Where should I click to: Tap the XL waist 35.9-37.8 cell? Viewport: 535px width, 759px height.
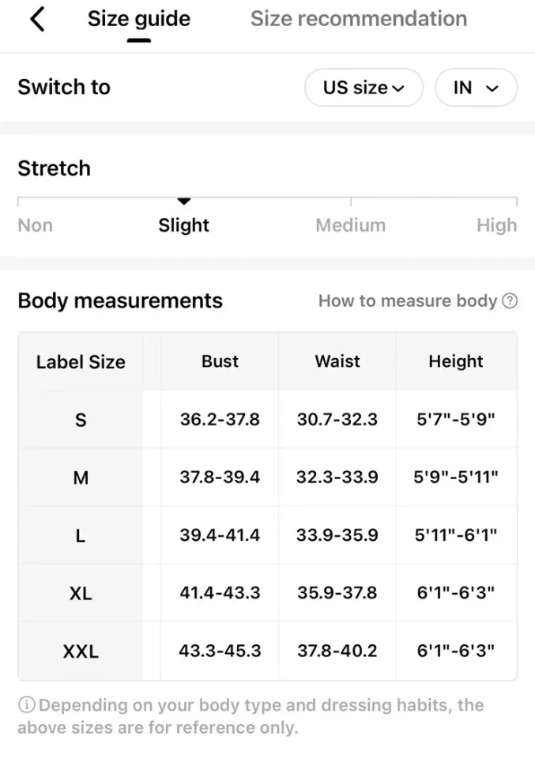337,593
